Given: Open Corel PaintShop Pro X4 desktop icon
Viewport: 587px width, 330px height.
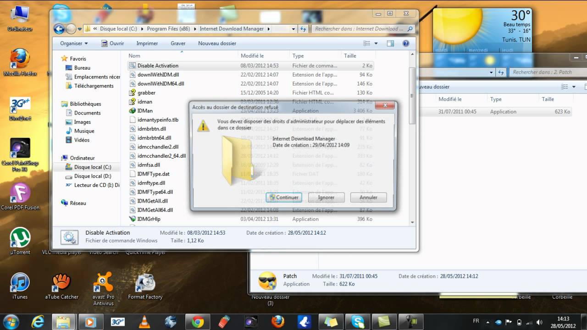Looking at the screenshot, I should pos(20,155).
